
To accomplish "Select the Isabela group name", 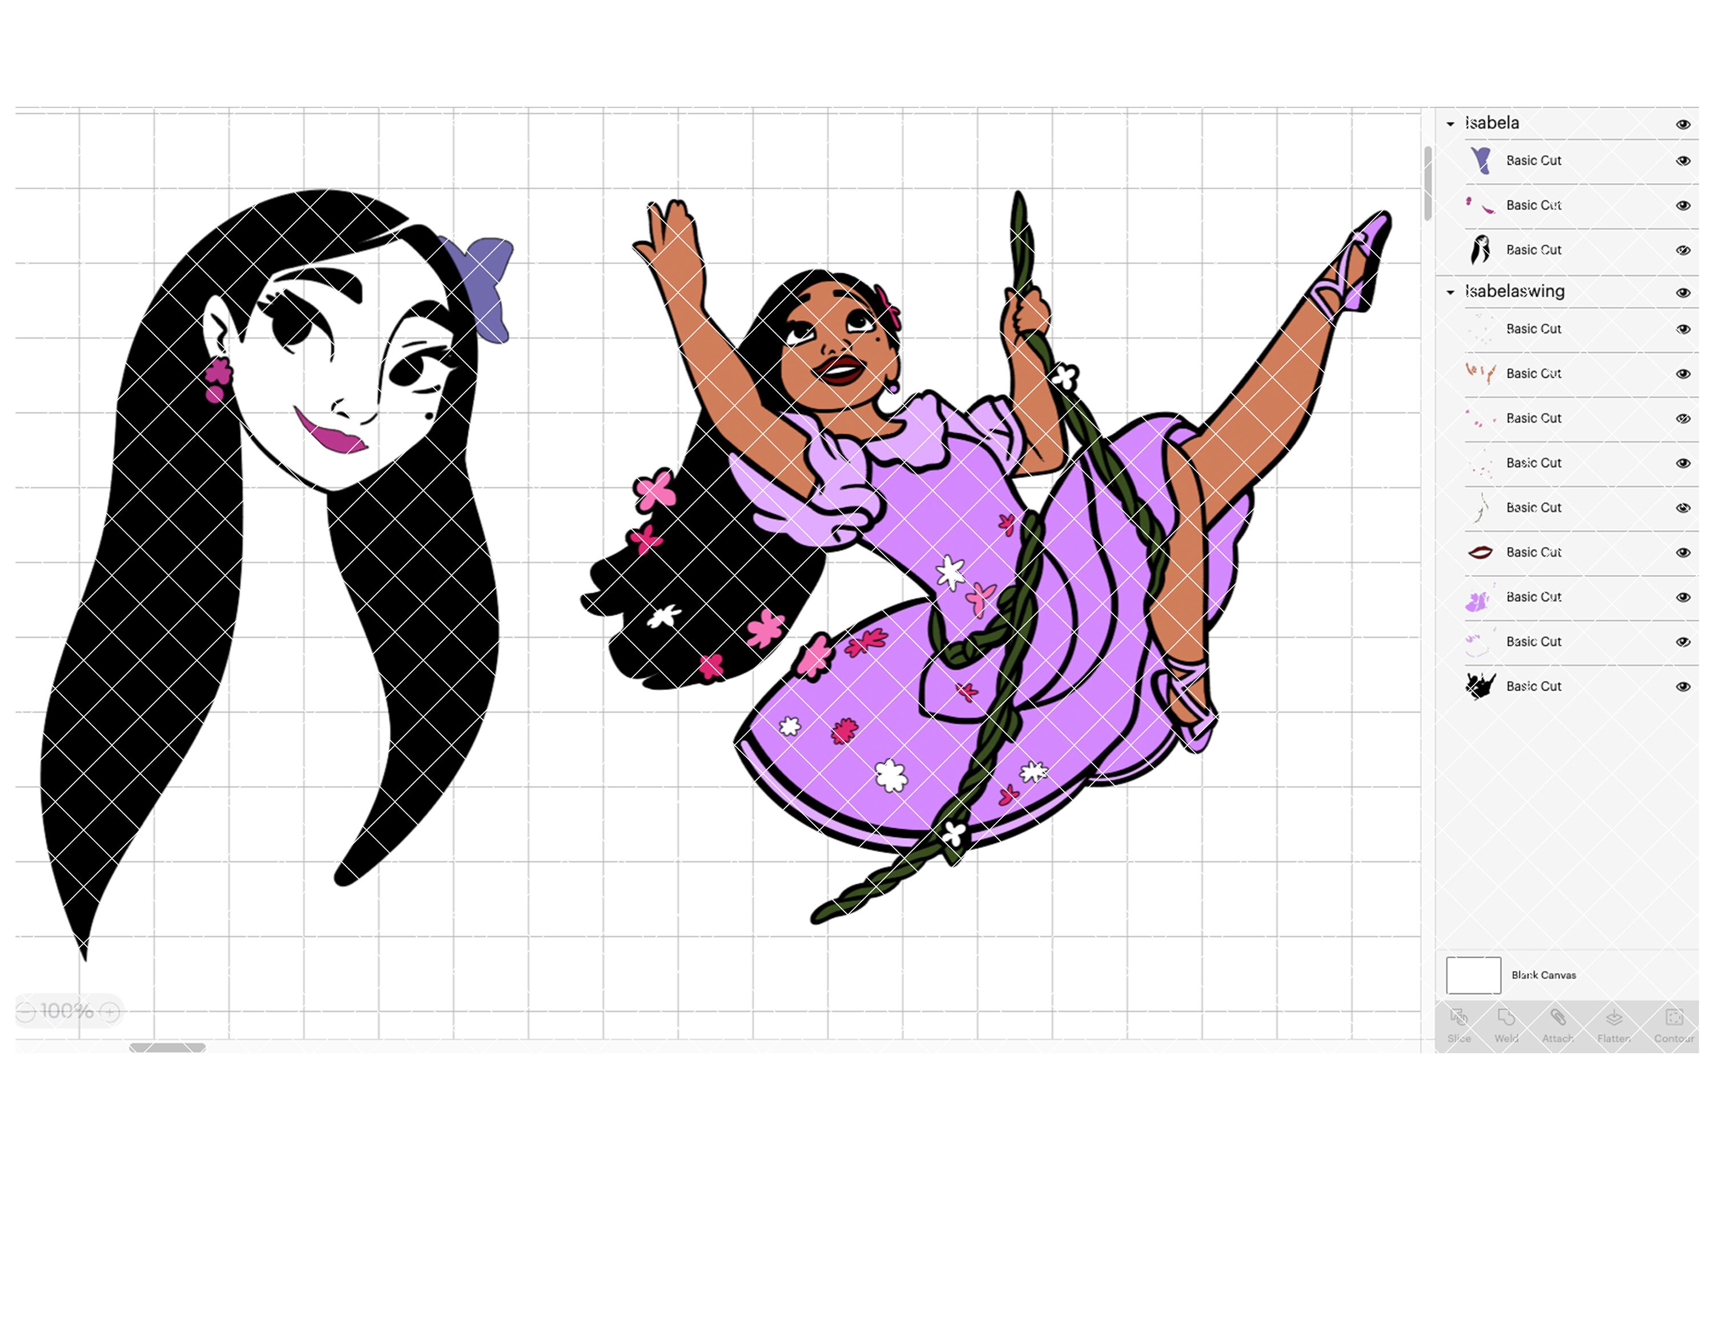I will click(1492, 123).
